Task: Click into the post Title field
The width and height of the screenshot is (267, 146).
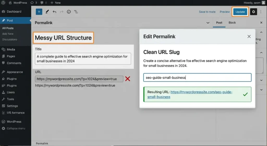Action: click(83, 59)
